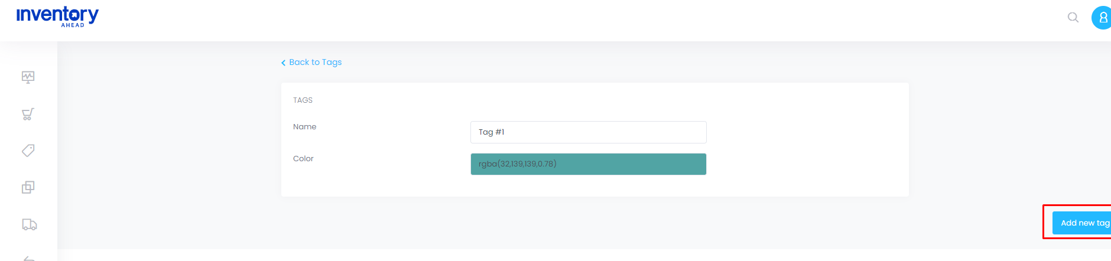
Task: Click the back chevron beside Back to Tags
Action: coord(284,63)
